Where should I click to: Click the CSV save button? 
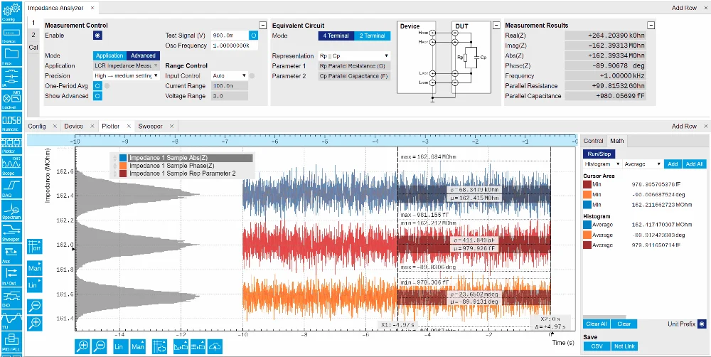coord(597,346)
